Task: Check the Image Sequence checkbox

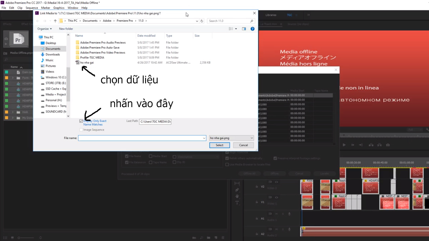Action: [x=81, y=130]
